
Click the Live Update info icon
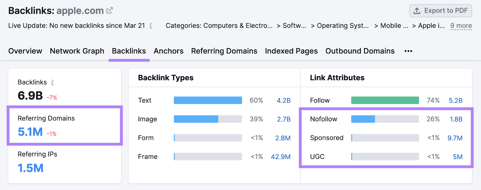[151, 26]
